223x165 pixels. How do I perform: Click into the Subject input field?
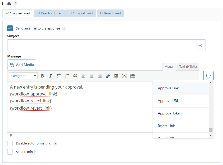[100, 45]
